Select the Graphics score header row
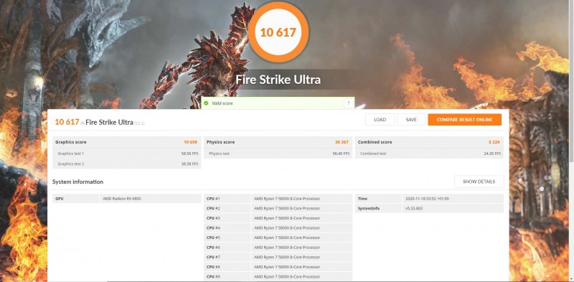574x282 pixels. click(x=127, y=142)
